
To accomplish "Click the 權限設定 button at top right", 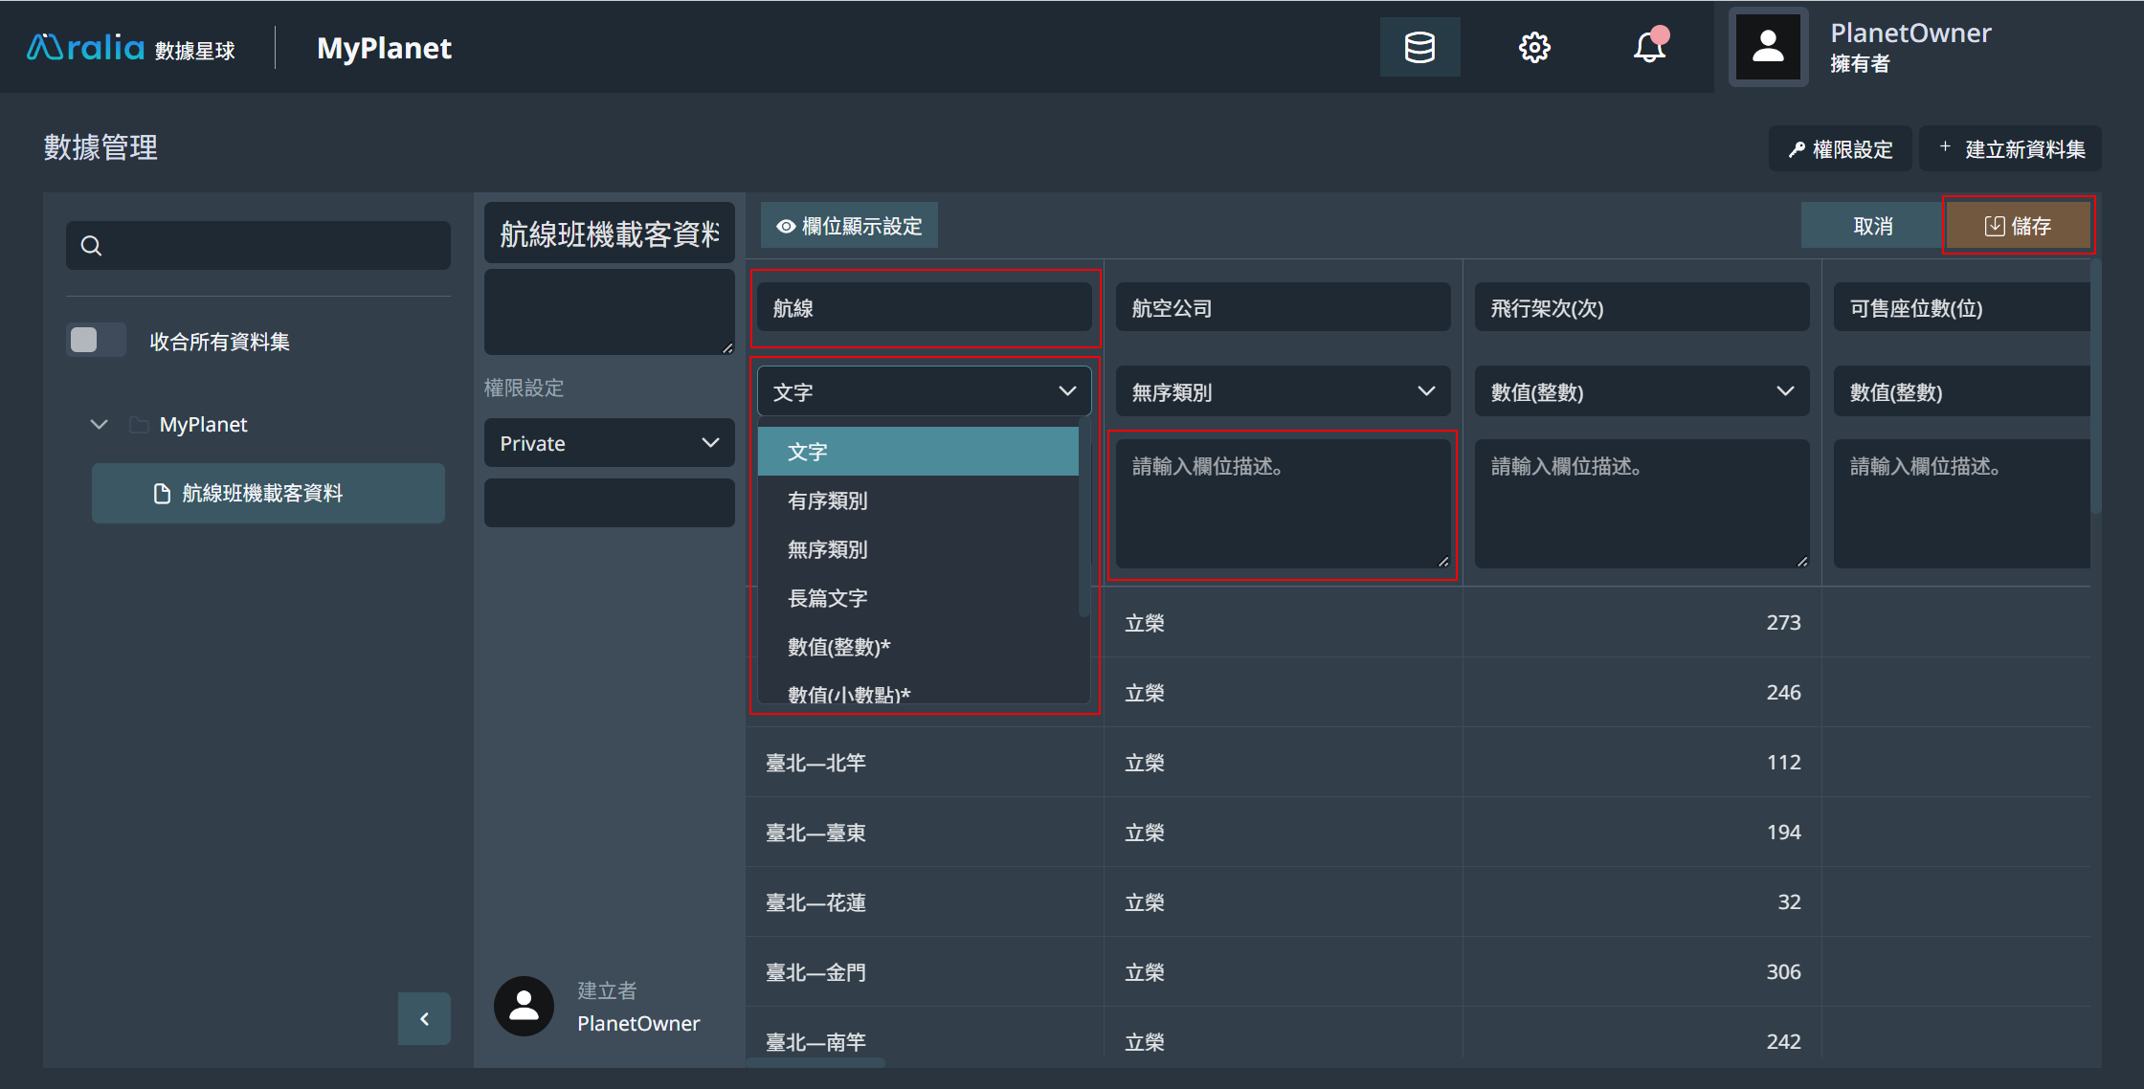I will 1840,149.
